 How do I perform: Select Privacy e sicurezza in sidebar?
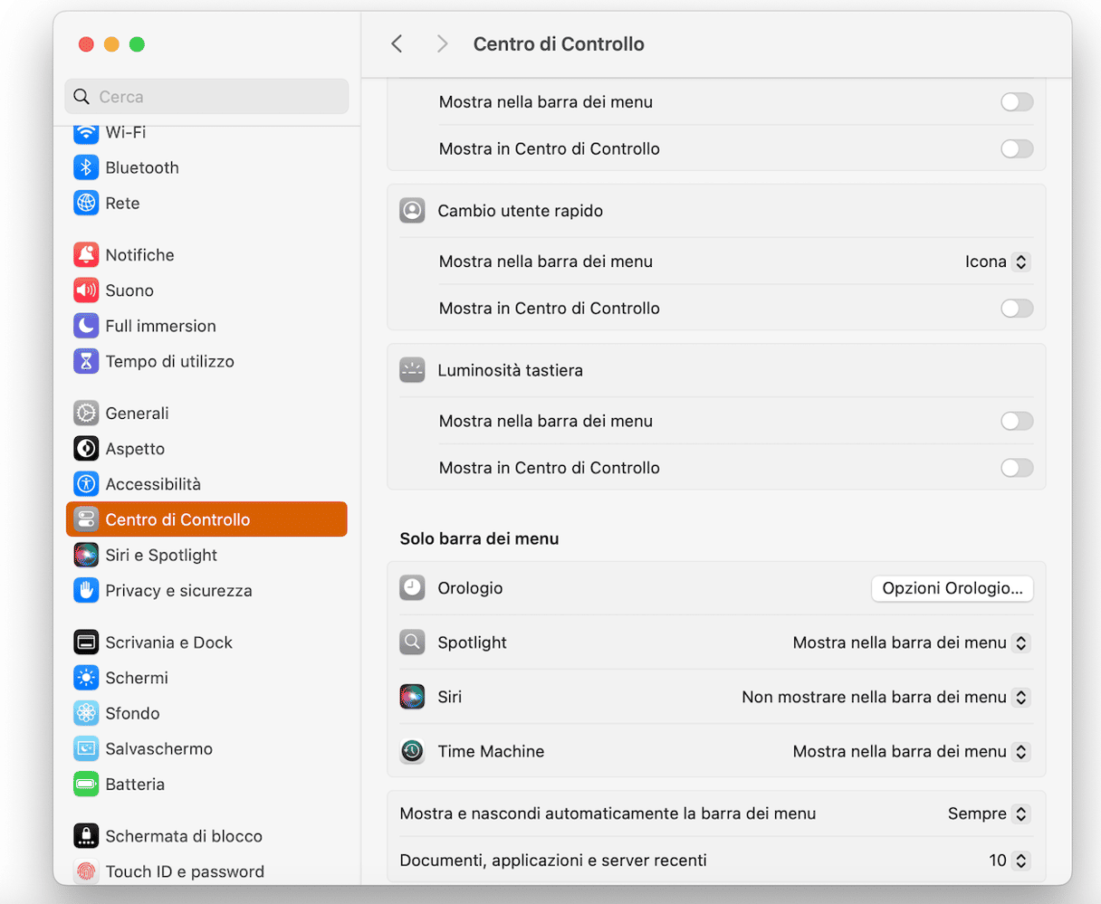(178, 591)
